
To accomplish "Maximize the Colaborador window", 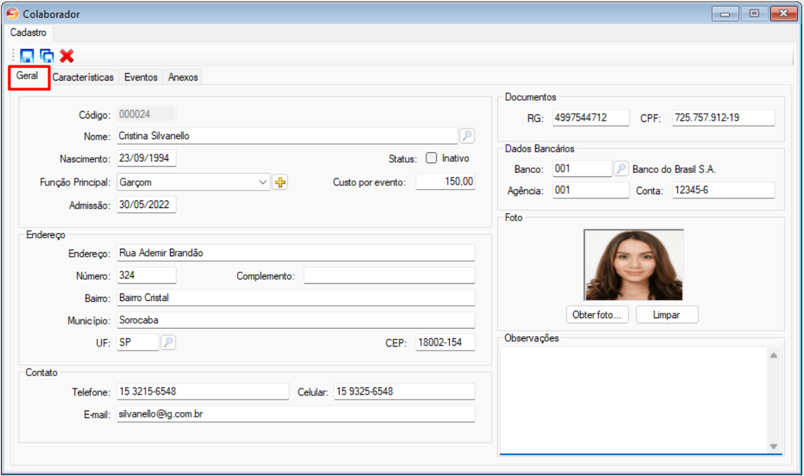I will pyautogui.click(x=754, y=14).
